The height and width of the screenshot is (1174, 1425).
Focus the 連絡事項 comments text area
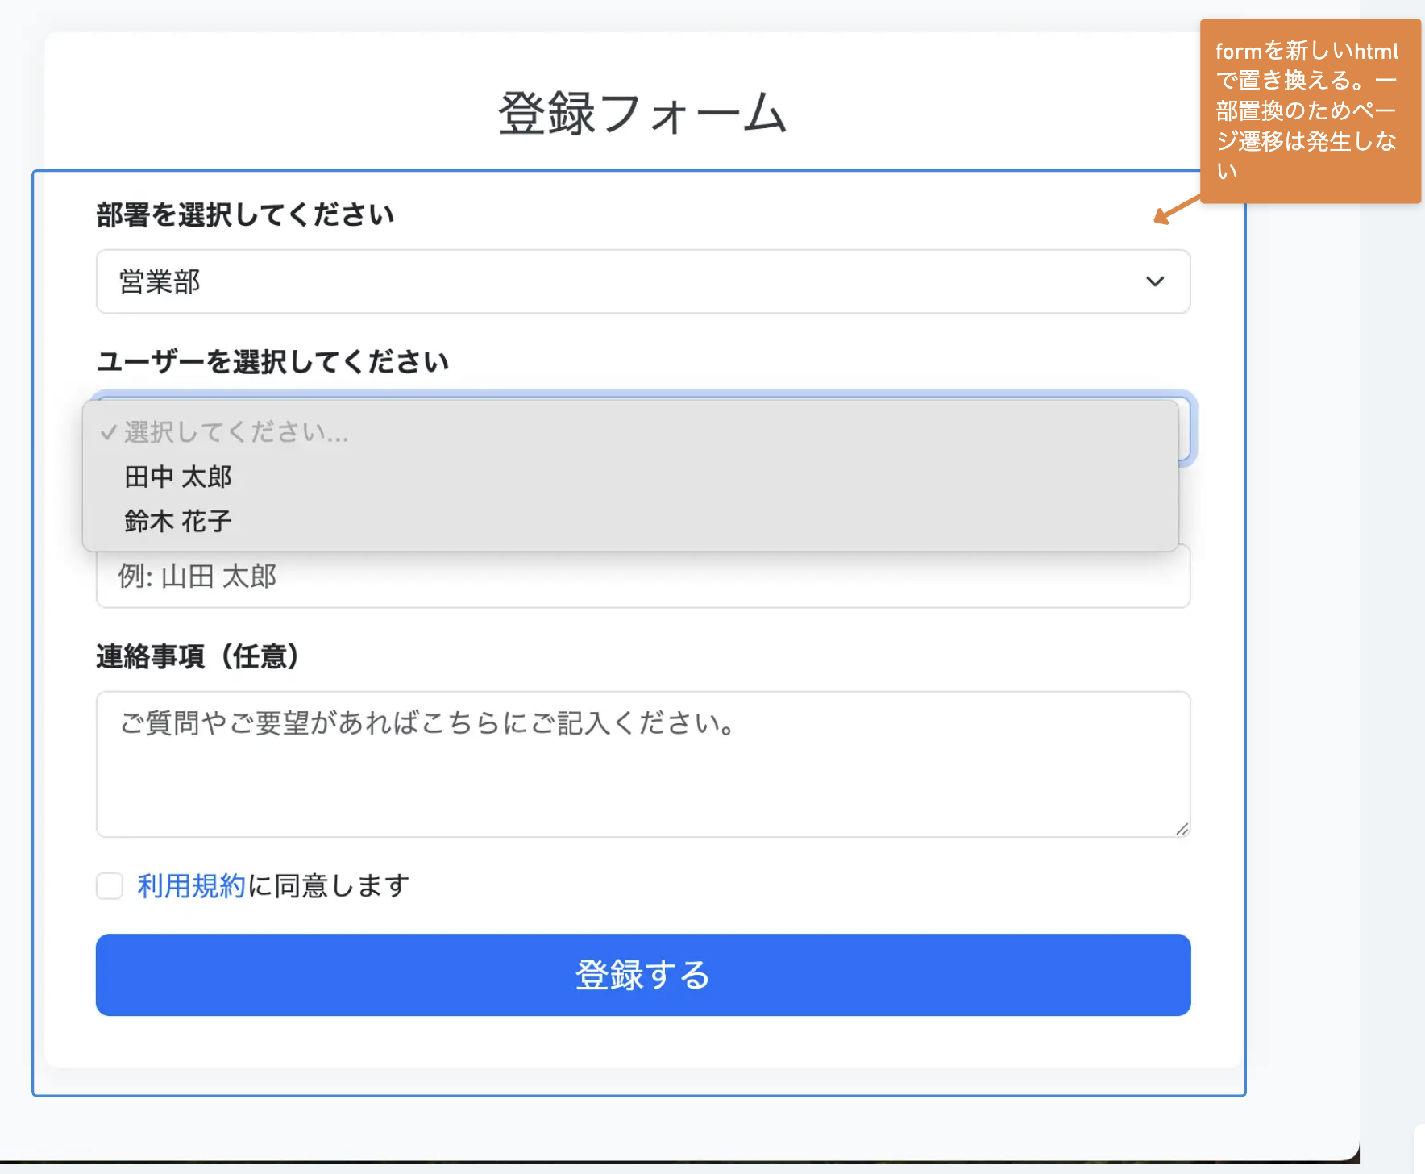tap(642, 764)
